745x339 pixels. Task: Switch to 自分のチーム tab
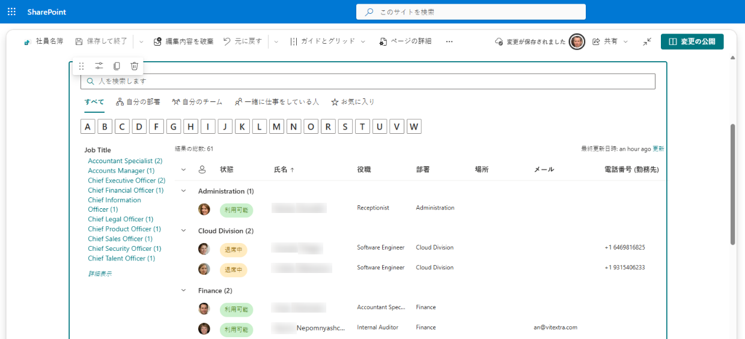click(197, 102)
